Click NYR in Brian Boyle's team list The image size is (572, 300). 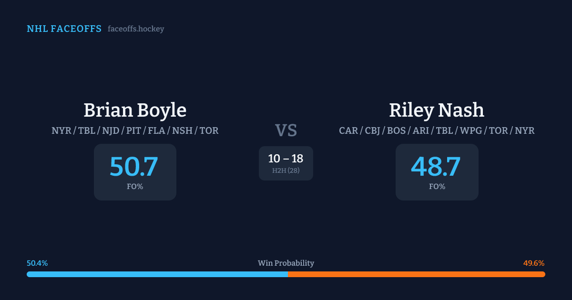click(61, 130)
